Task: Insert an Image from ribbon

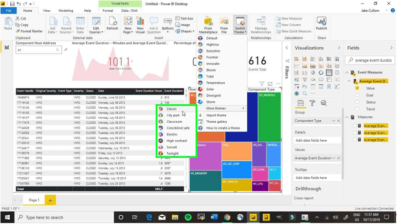Action: (182, 25)
